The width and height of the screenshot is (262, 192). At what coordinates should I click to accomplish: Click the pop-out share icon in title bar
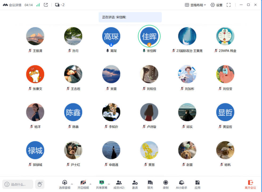pyautogui.click(x=46, y=5)
